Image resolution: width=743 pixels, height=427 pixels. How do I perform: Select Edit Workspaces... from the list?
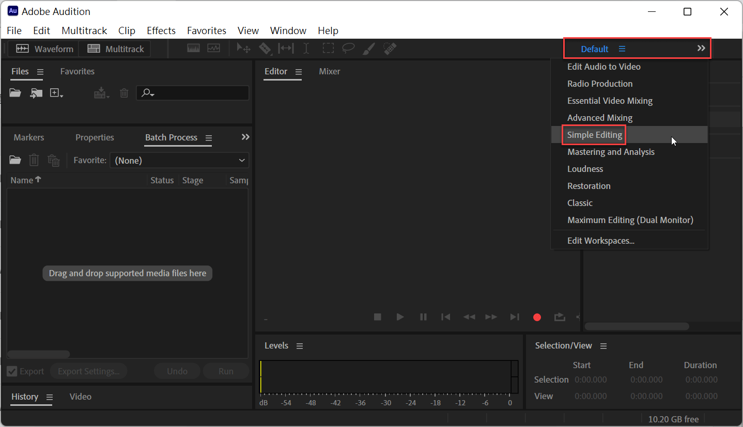pyautogui.click(x=629, y=241)
